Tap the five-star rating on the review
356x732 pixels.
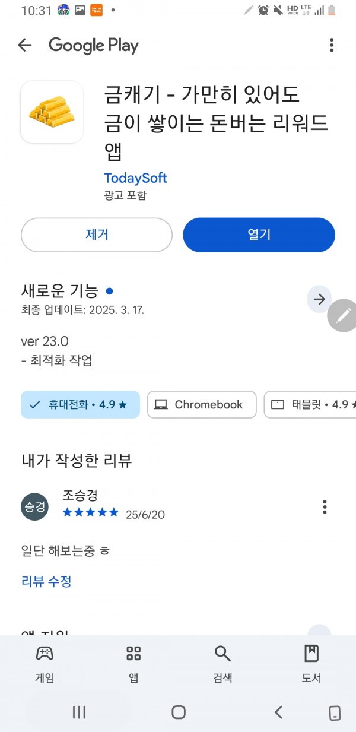point(90,512)
